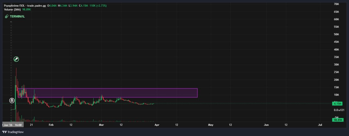Click the 70M price scale label
The height and width of the screenshot is (136, 349).
(336, 4)
